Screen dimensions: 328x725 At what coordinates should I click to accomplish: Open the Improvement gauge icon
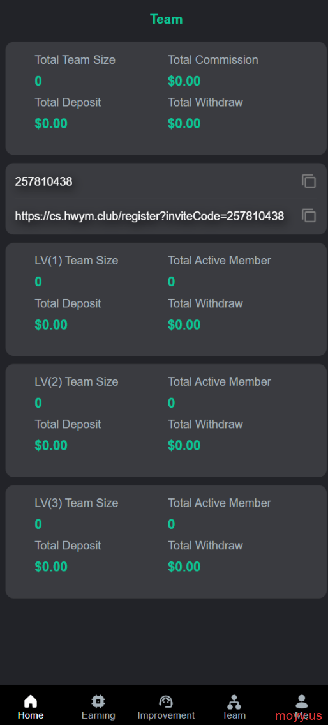[166, 701]
